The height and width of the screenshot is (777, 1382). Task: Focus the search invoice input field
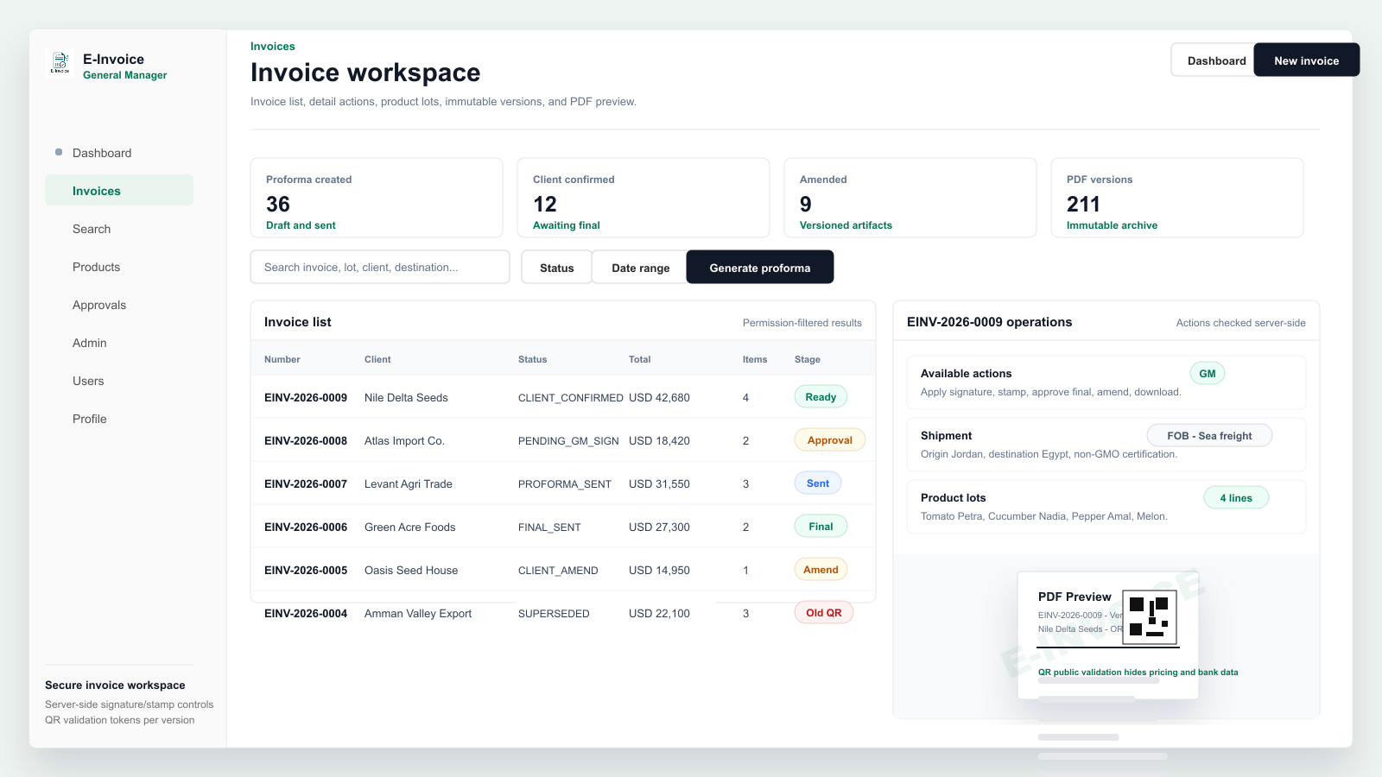380,267
